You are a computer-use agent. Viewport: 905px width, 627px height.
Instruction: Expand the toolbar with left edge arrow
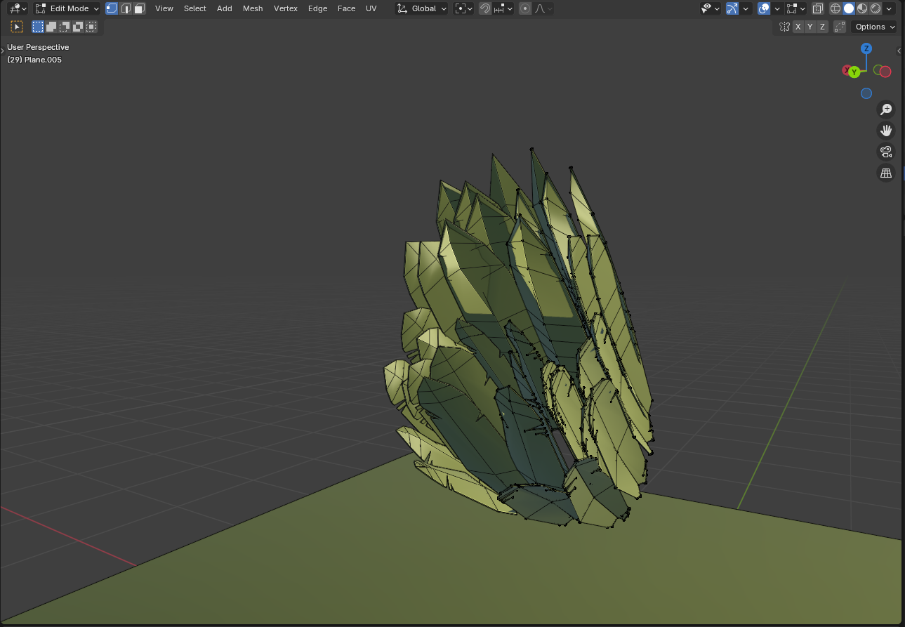3,51
